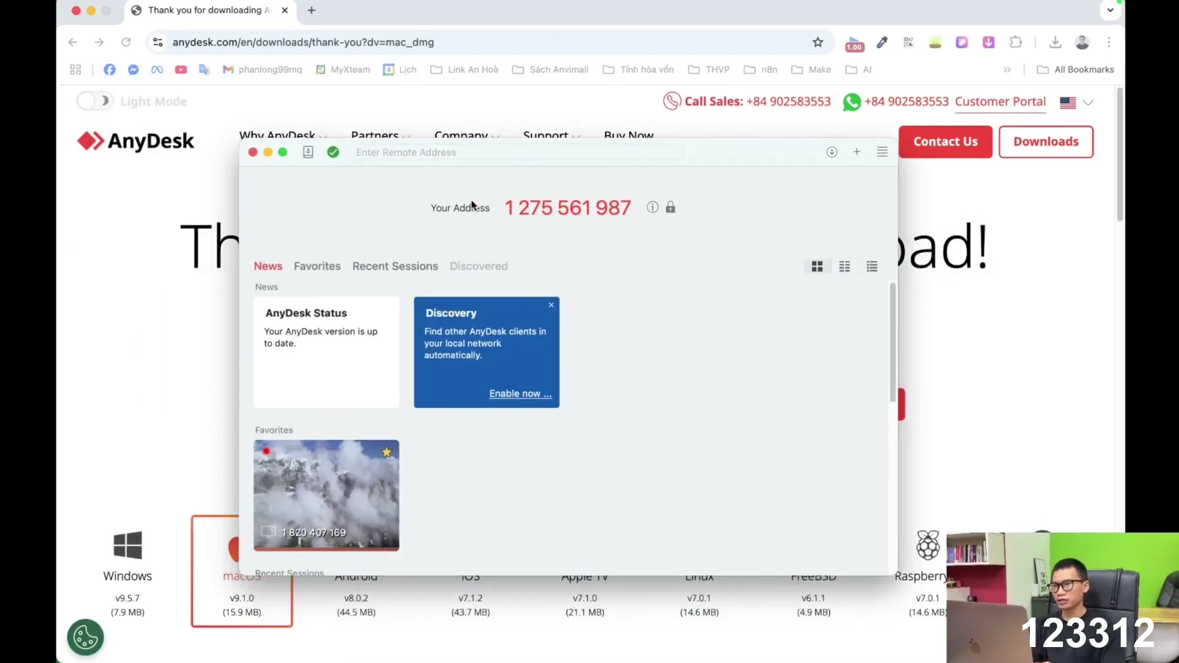Reload the page
1179x663 pixels.
(126, 42)
